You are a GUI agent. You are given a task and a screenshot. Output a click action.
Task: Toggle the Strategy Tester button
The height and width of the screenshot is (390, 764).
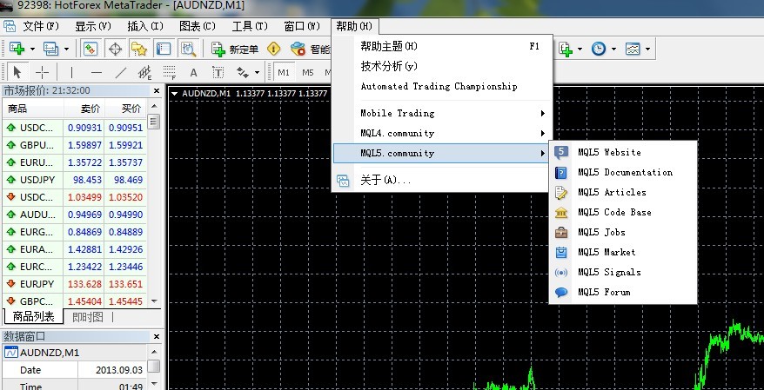pyautogui.click(x=188, y=49)
